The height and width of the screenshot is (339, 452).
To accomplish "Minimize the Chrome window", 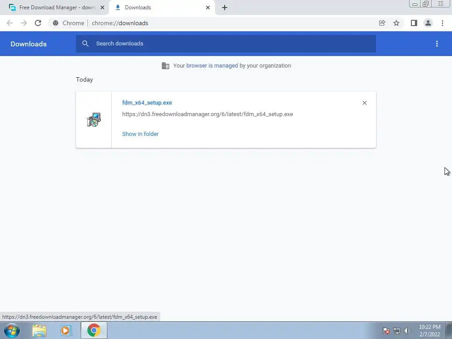I will [x=415, y=4].
